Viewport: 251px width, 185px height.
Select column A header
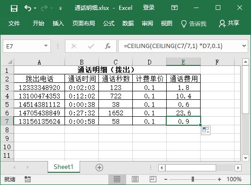point(39,62)
